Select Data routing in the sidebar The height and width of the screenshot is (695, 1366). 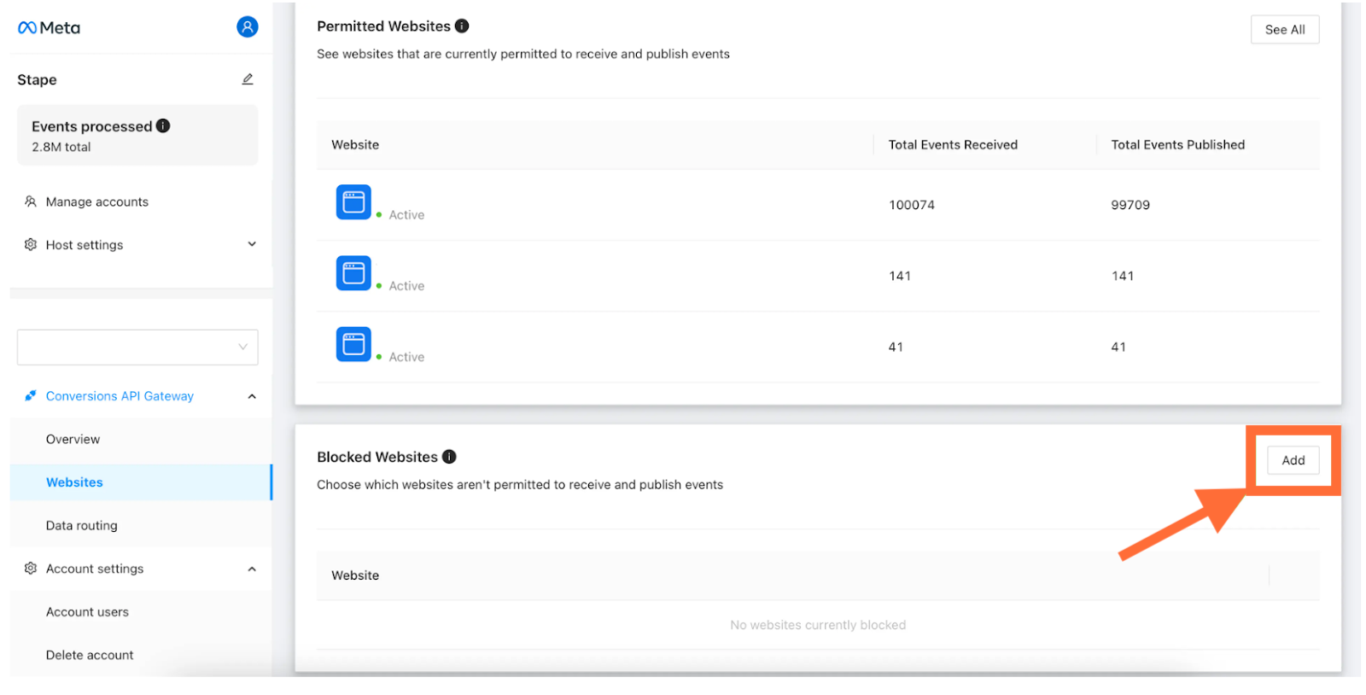[82, 525]
